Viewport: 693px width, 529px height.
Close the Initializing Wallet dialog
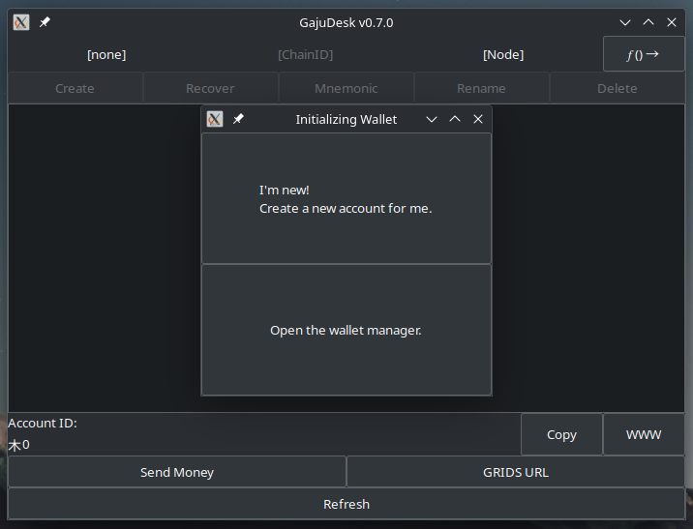(x=478, y=119)
